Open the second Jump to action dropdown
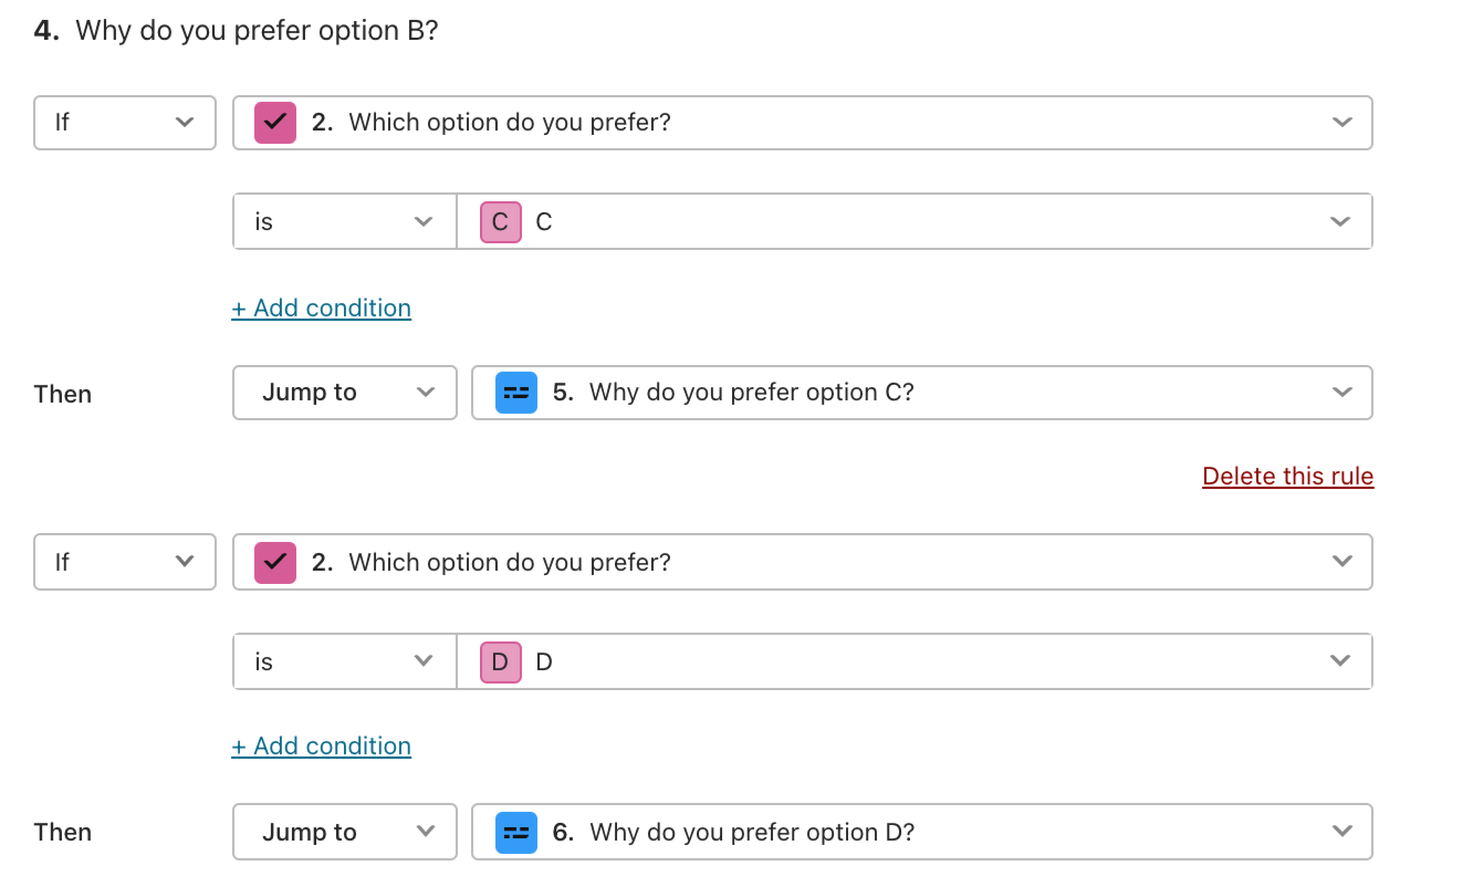The width and height of the screenshot is (1473, 887). pos(344,832)
